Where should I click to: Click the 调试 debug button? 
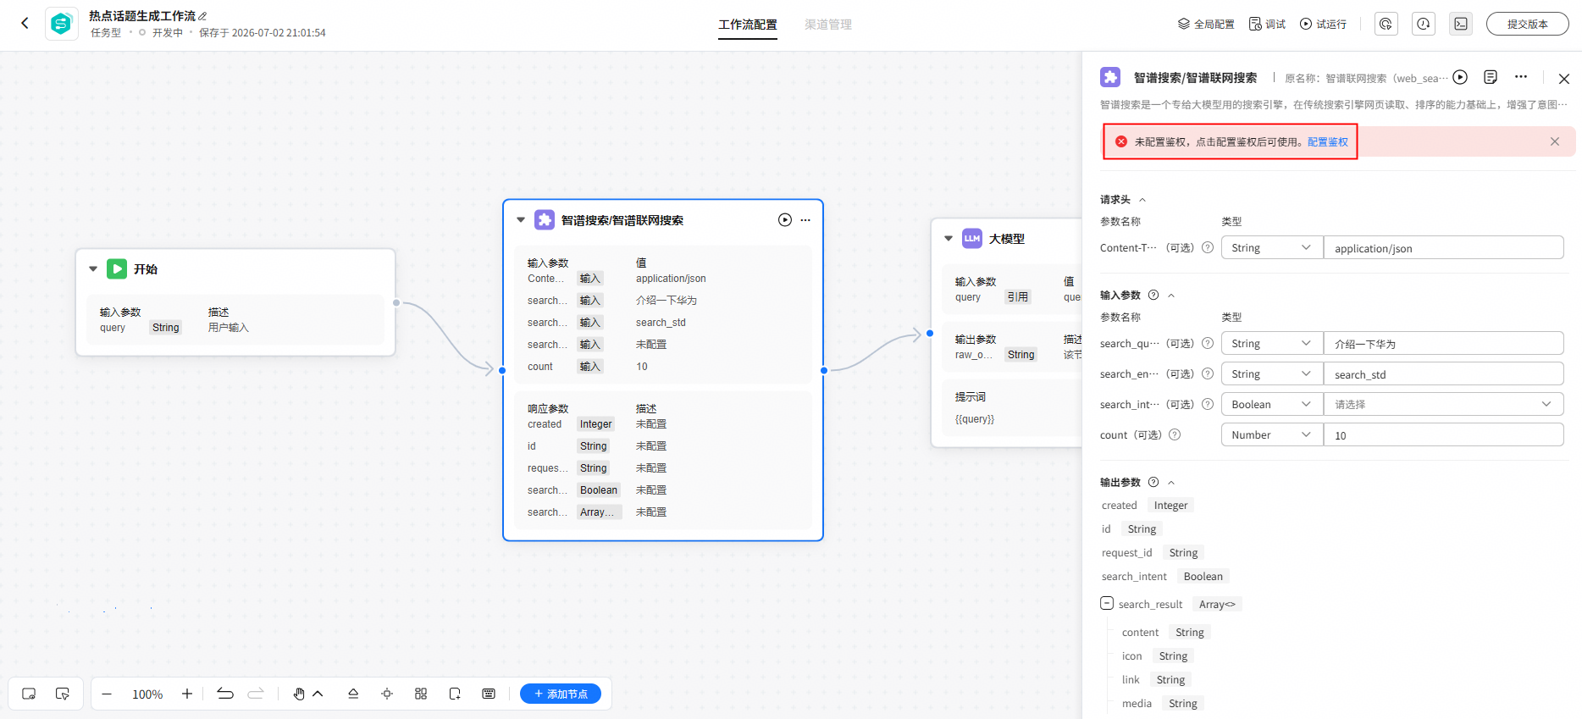point(1267,24)
